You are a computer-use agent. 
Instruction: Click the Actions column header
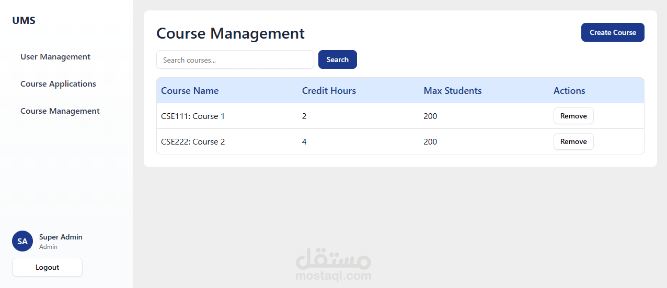569,91
